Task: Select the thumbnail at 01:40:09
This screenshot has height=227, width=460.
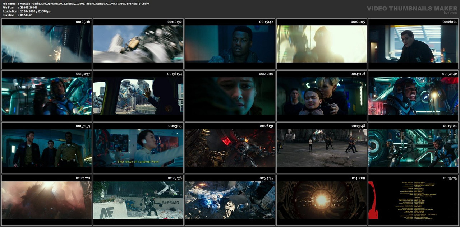Action: (322, 200)
